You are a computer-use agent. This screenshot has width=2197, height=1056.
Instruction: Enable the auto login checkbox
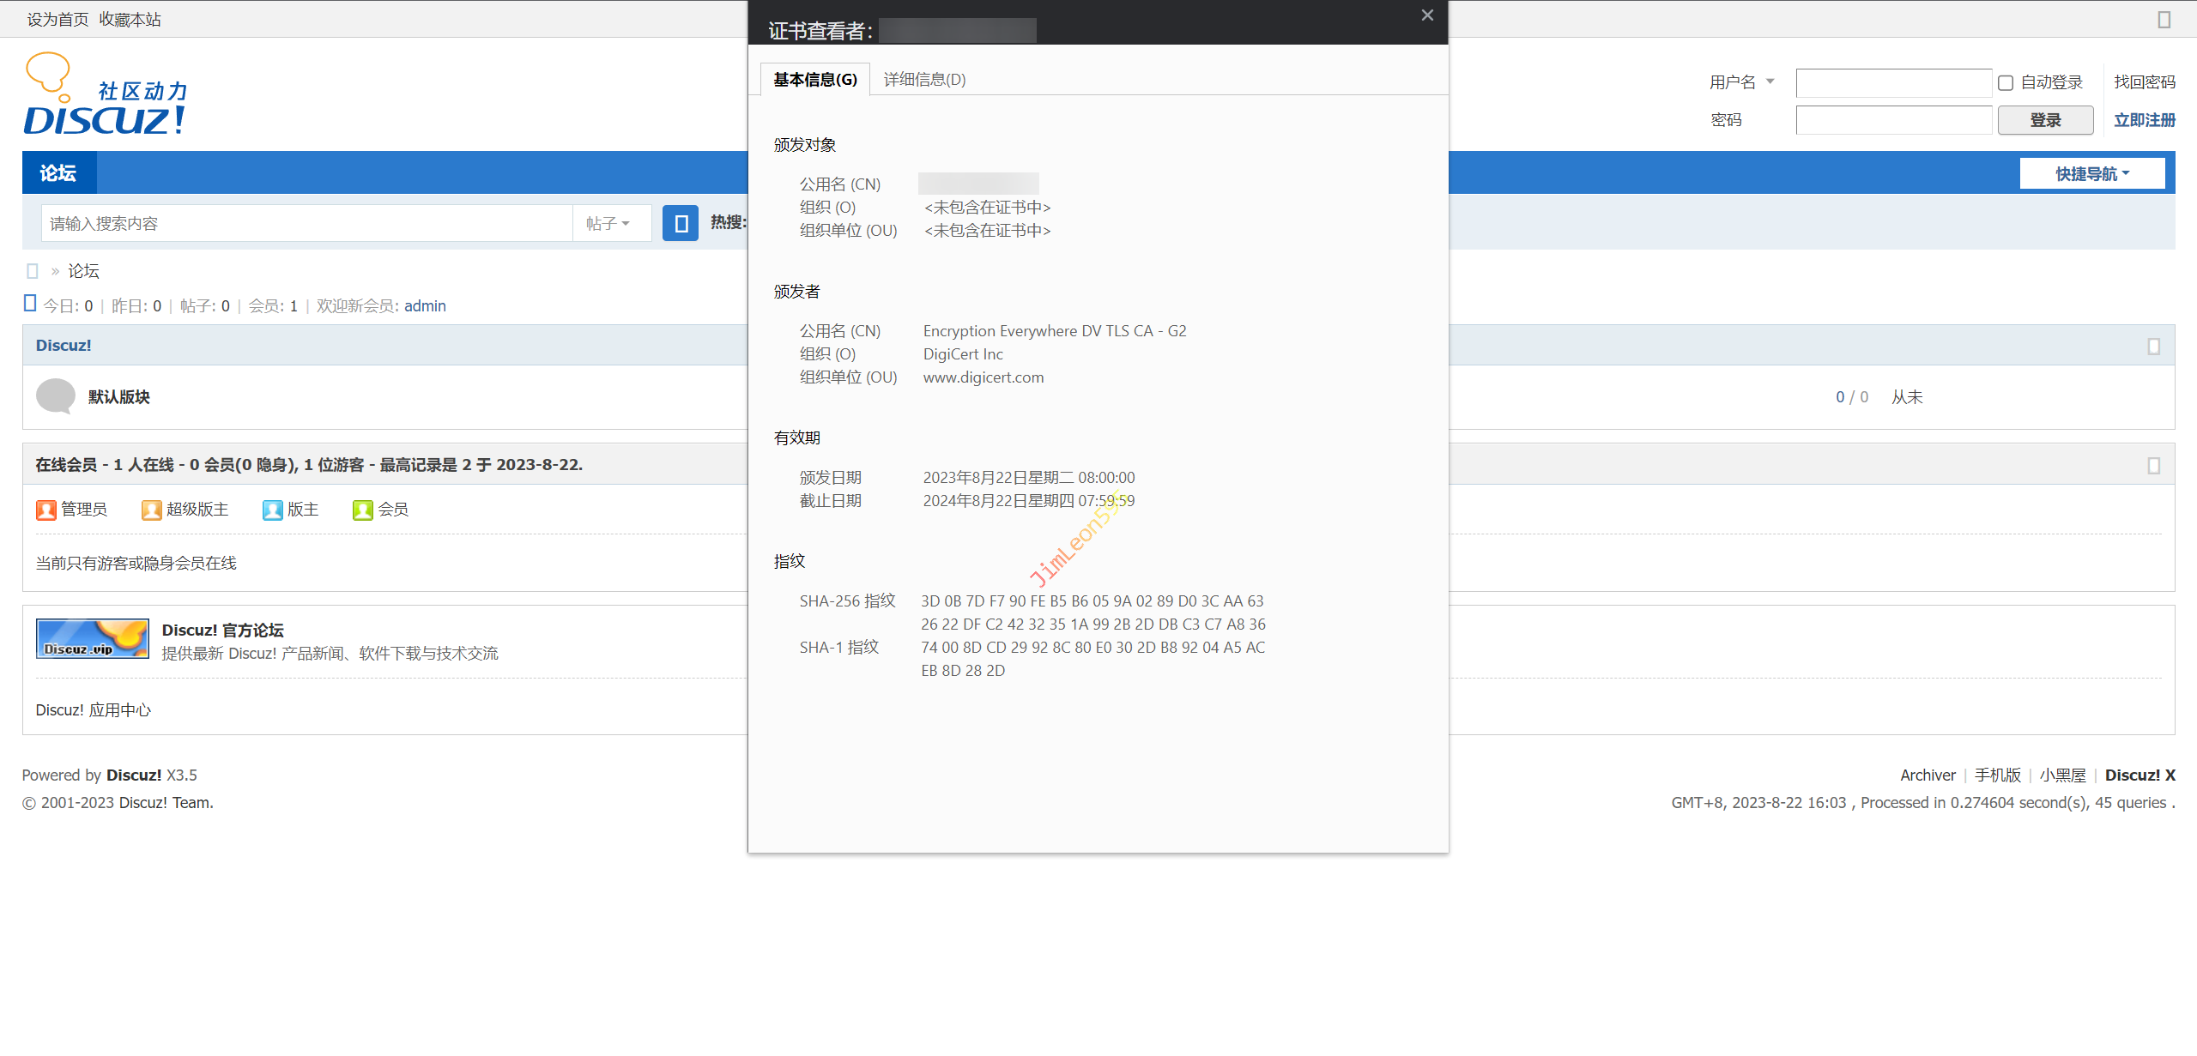click(x=2006, y=82)
